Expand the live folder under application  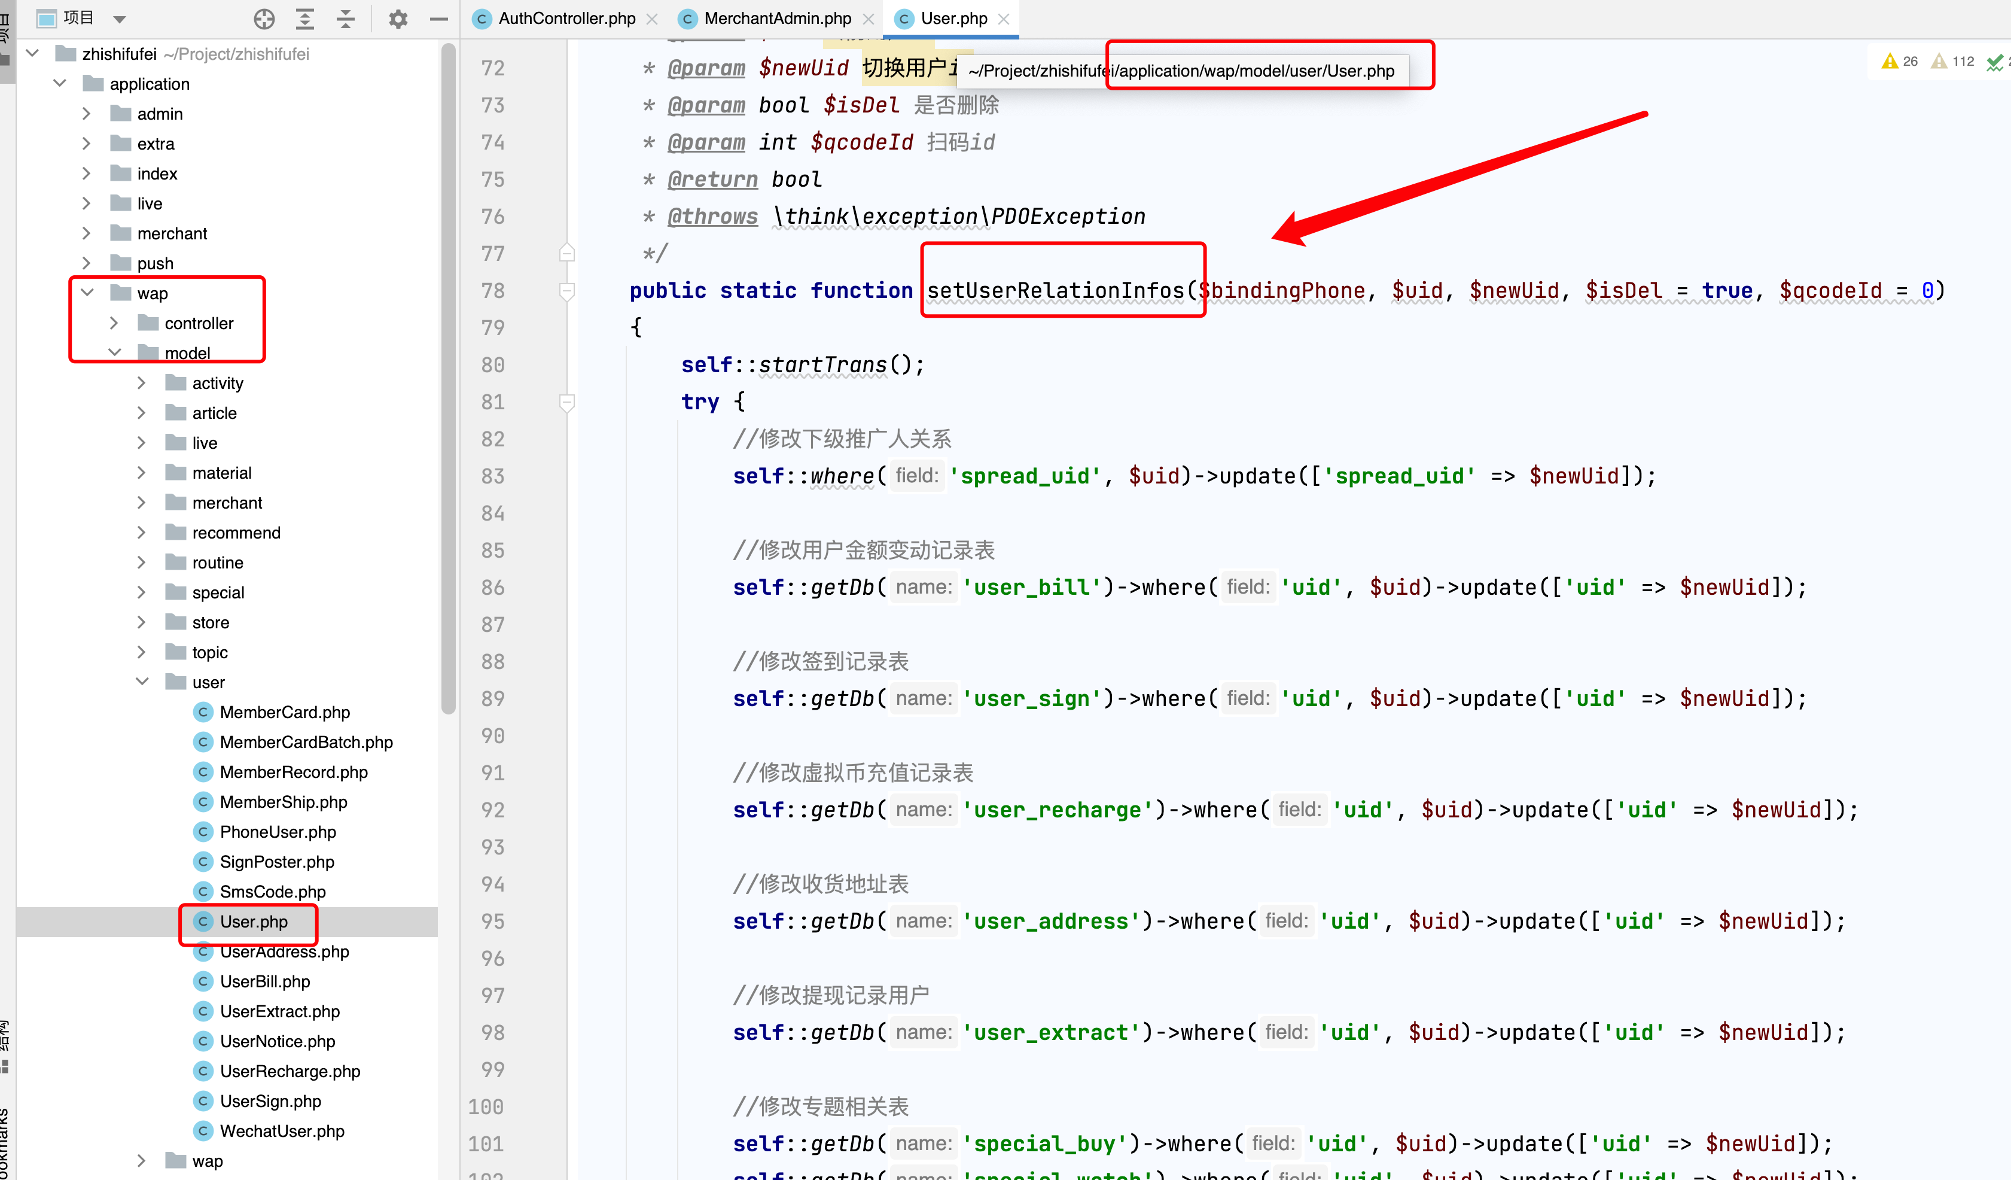click(87, 203)
